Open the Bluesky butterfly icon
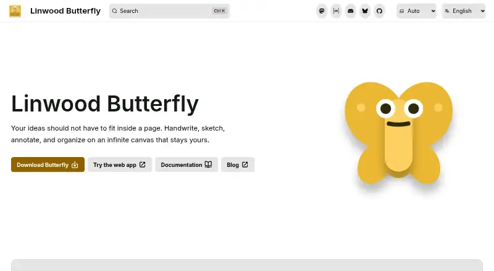Image resolution: width=494 pixels, height=271 pixels. tap(365, 11)
